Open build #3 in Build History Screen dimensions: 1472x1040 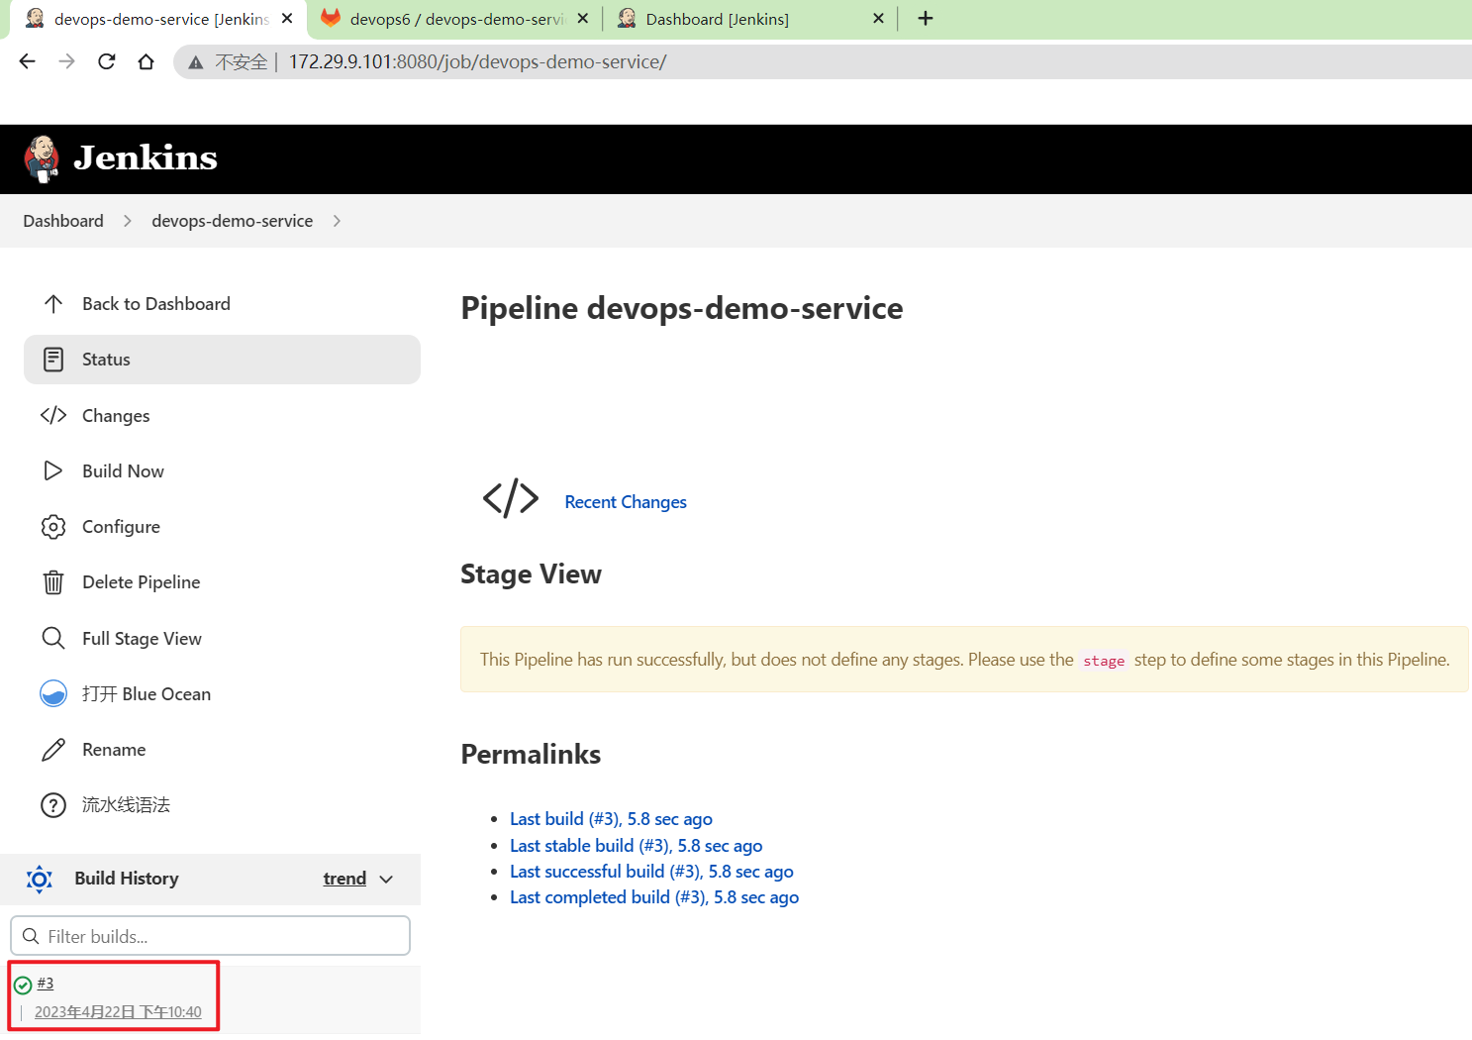[46, 984]
